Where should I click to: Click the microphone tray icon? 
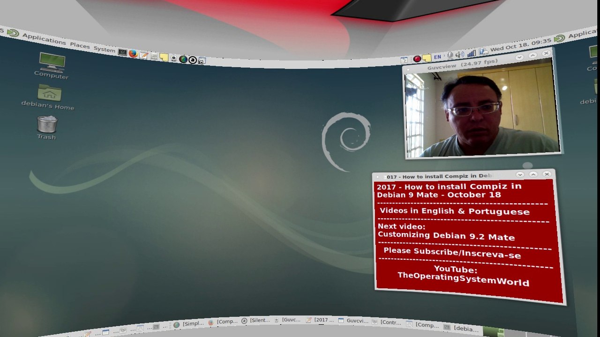[x=450, y=55]
